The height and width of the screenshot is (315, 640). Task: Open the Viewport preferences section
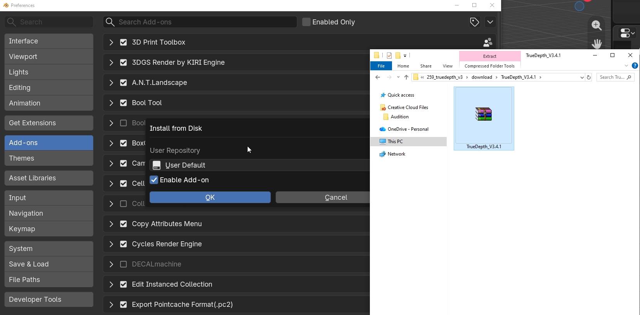click(49, 57)
